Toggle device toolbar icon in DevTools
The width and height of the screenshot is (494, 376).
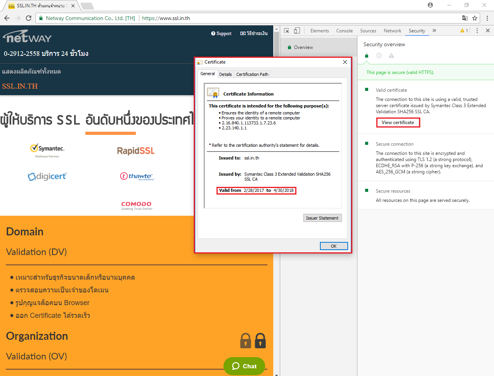click(x=297, y=31)
